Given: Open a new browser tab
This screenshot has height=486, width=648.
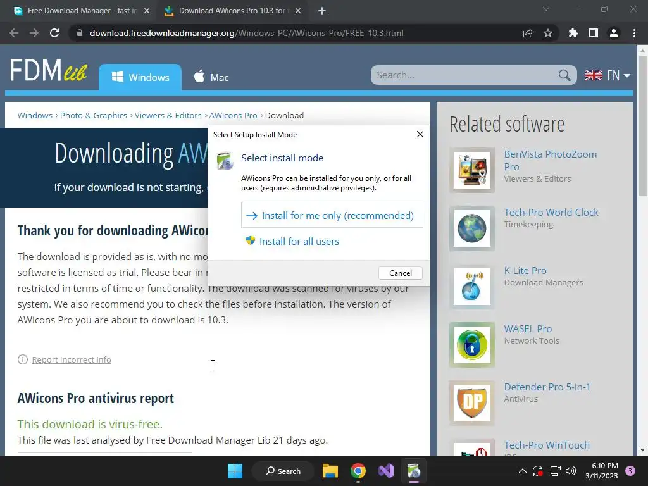Looking at the screenshot, I should point(322,11).
